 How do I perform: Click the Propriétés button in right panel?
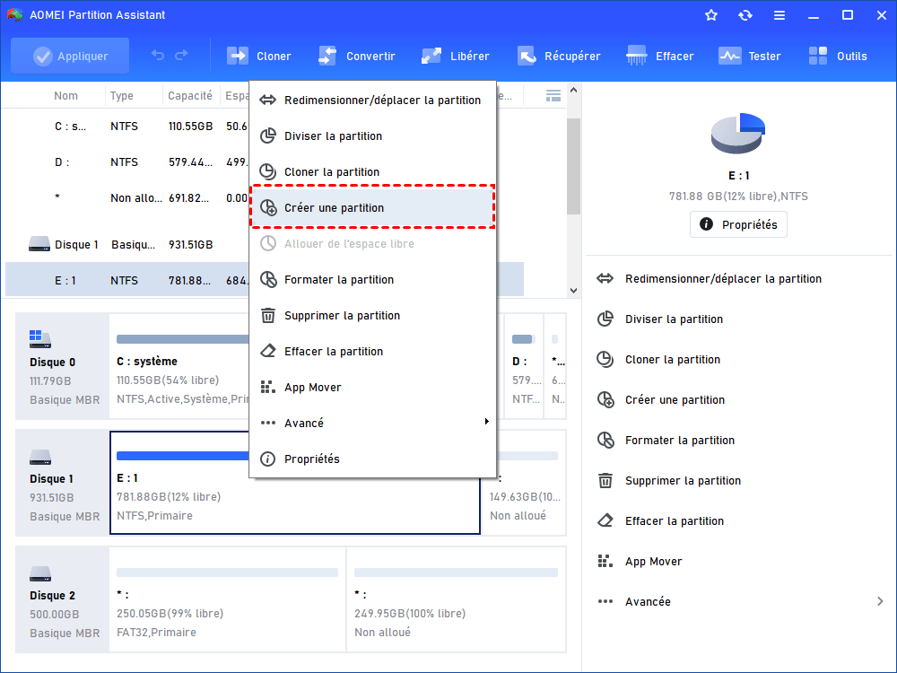coord(738,224)
